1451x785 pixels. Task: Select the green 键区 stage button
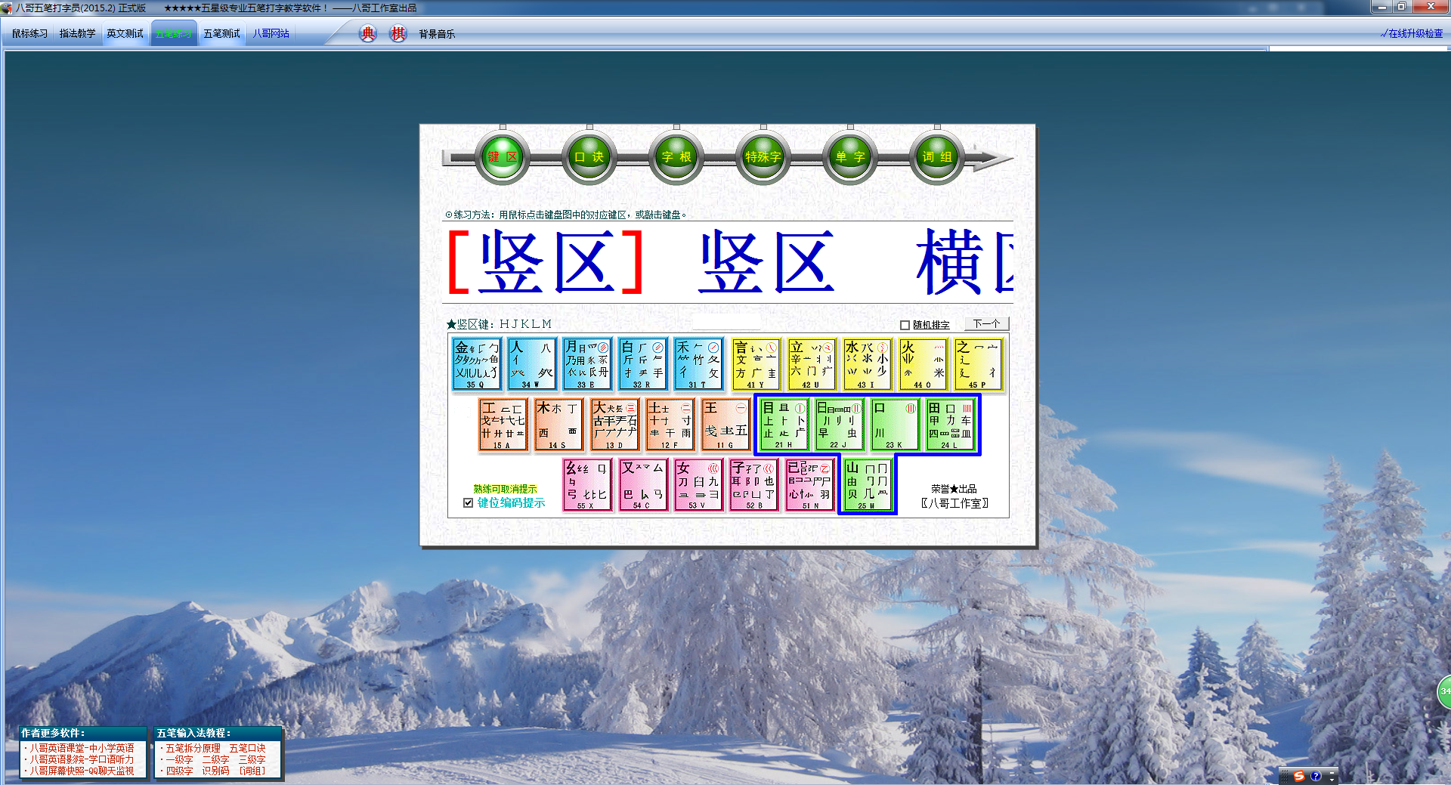click(x=502, y=157)
